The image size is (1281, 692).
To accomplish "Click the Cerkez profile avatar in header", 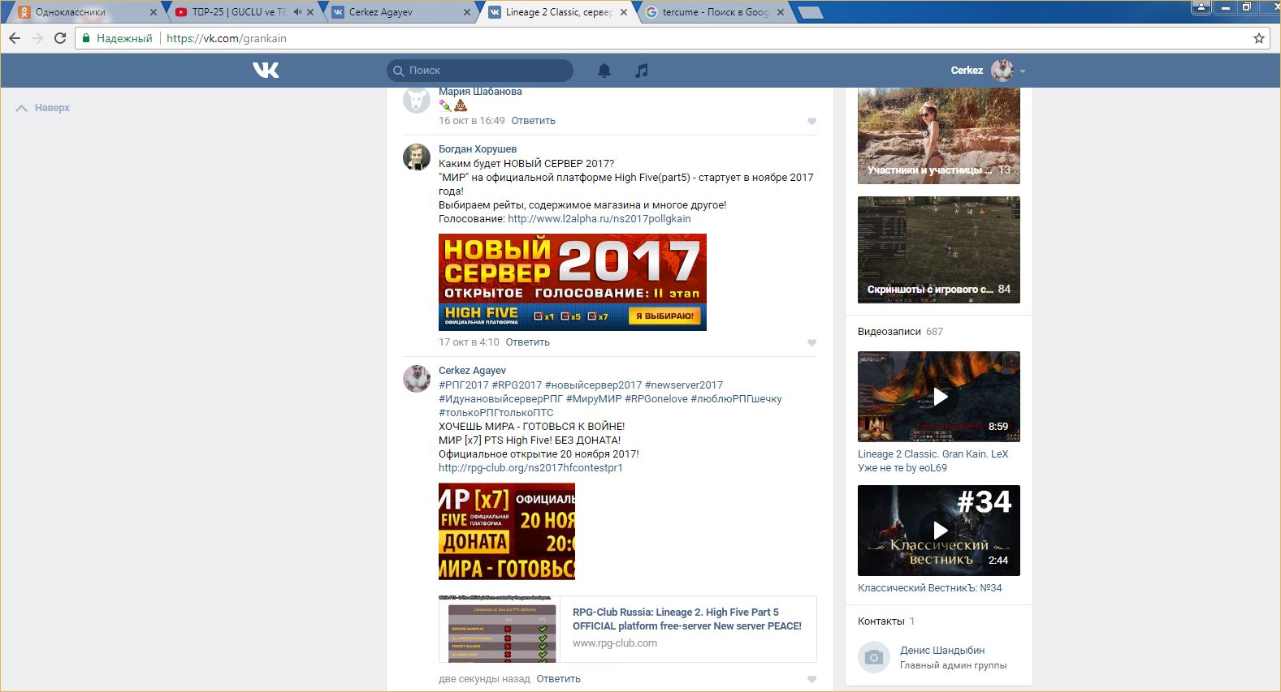I will click(x=1002, y=71).
